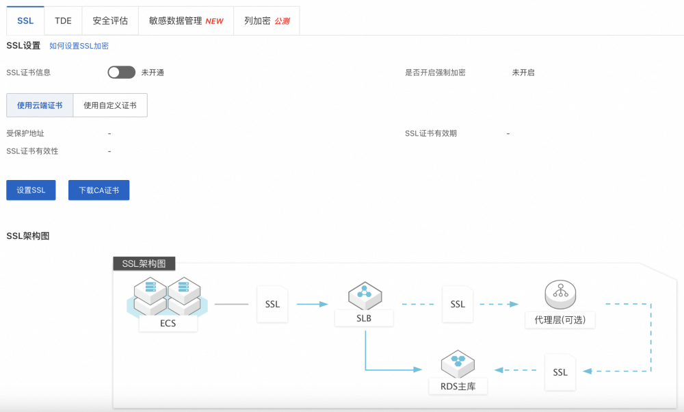
Task: Open the TDE tab
Action: 63,21
